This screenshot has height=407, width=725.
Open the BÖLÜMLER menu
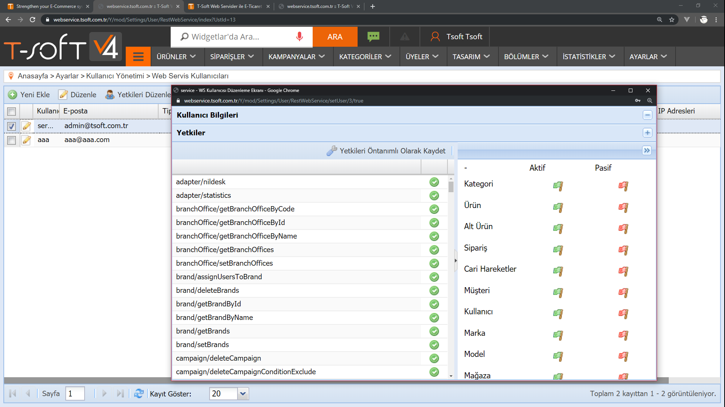(526, 57)
